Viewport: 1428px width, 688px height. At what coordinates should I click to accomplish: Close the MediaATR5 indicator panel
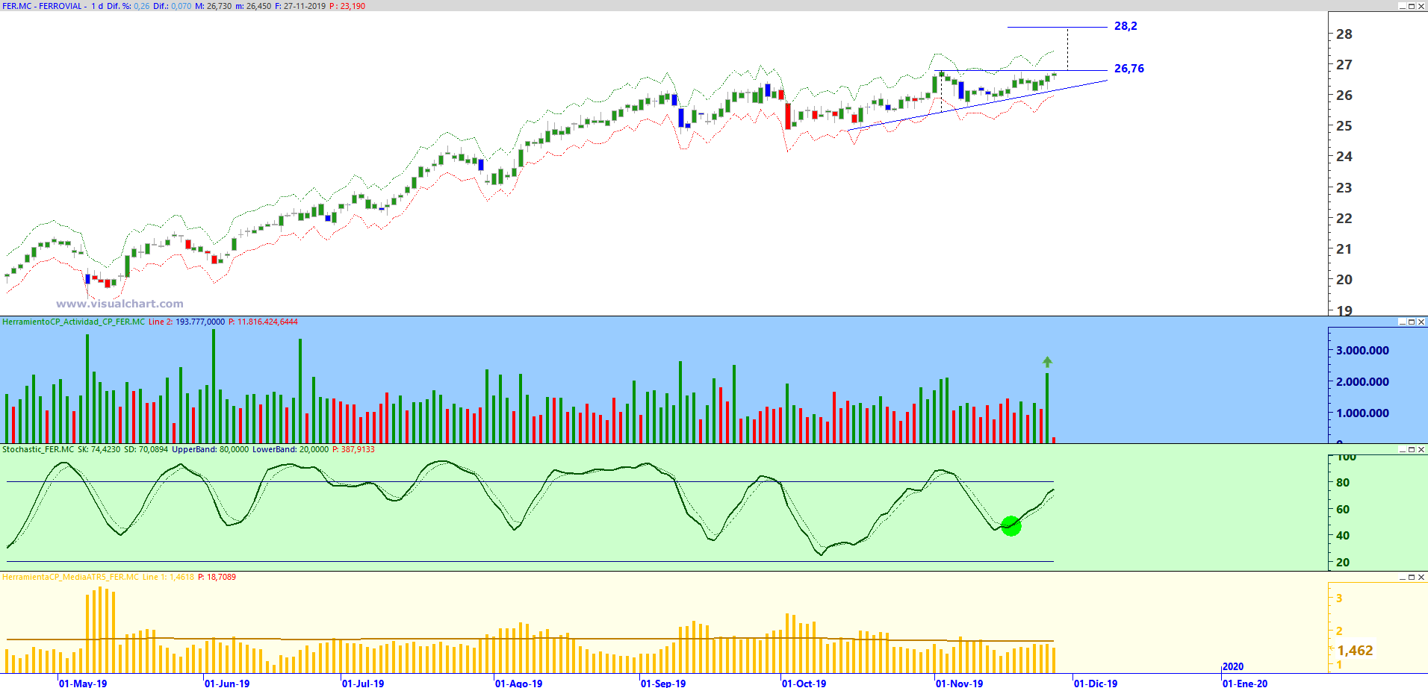[1421, 577]
